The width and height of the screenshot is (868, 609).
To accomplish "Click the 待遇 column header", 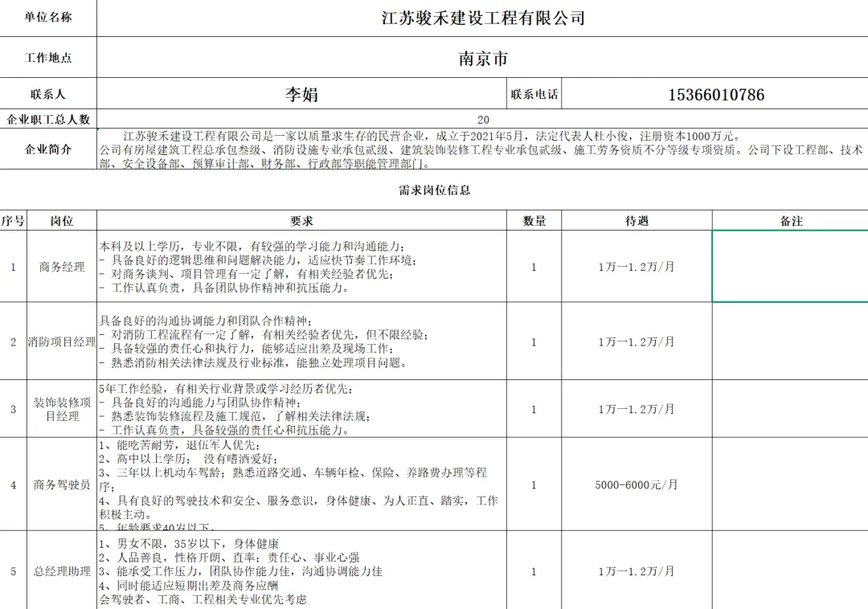I will (637, 221).
